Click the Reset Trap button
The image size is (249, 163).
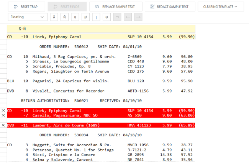coord(26,6)
